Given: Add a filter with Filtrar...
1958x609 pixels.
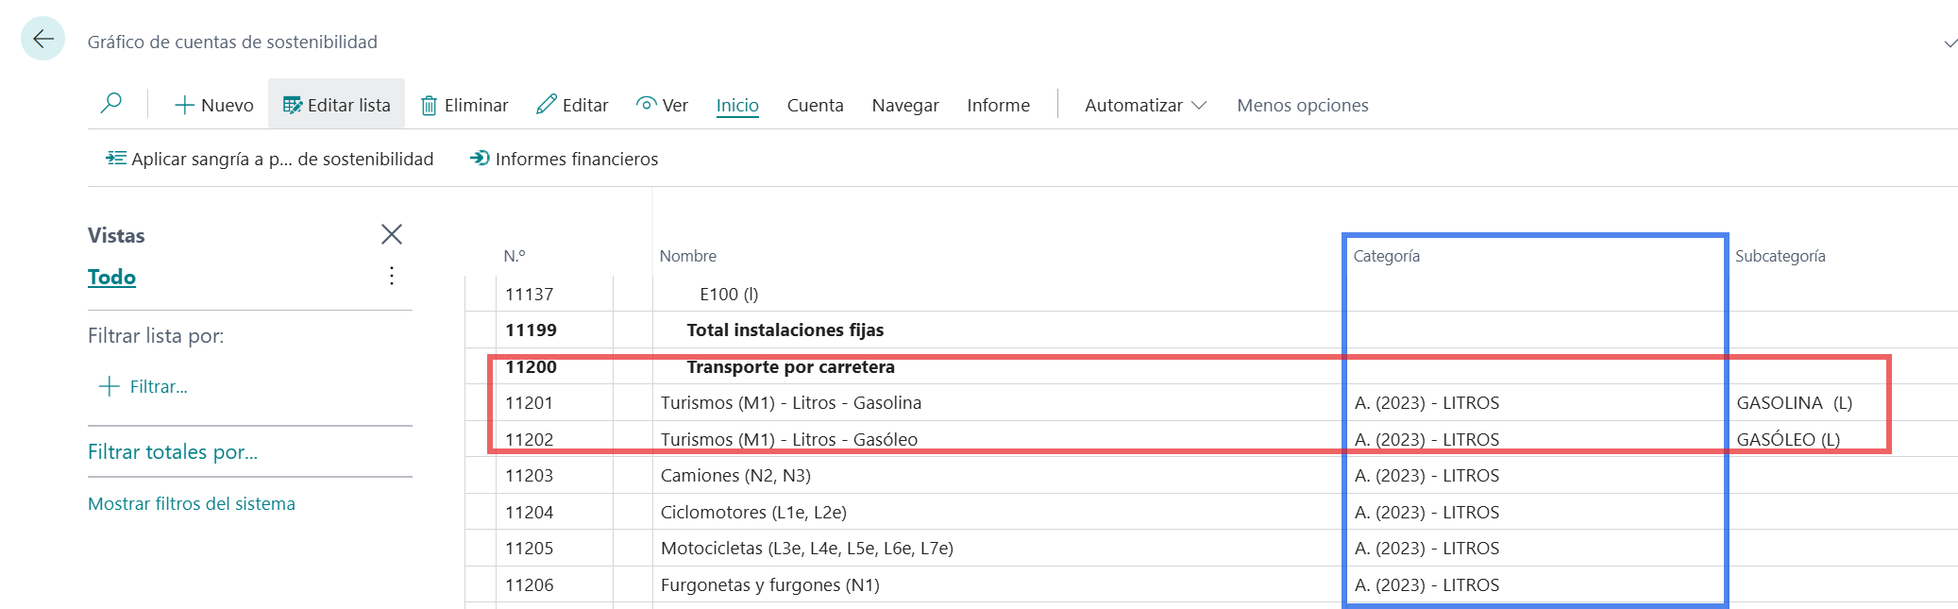Looking at the screenshot, I should tap(143, 386).
